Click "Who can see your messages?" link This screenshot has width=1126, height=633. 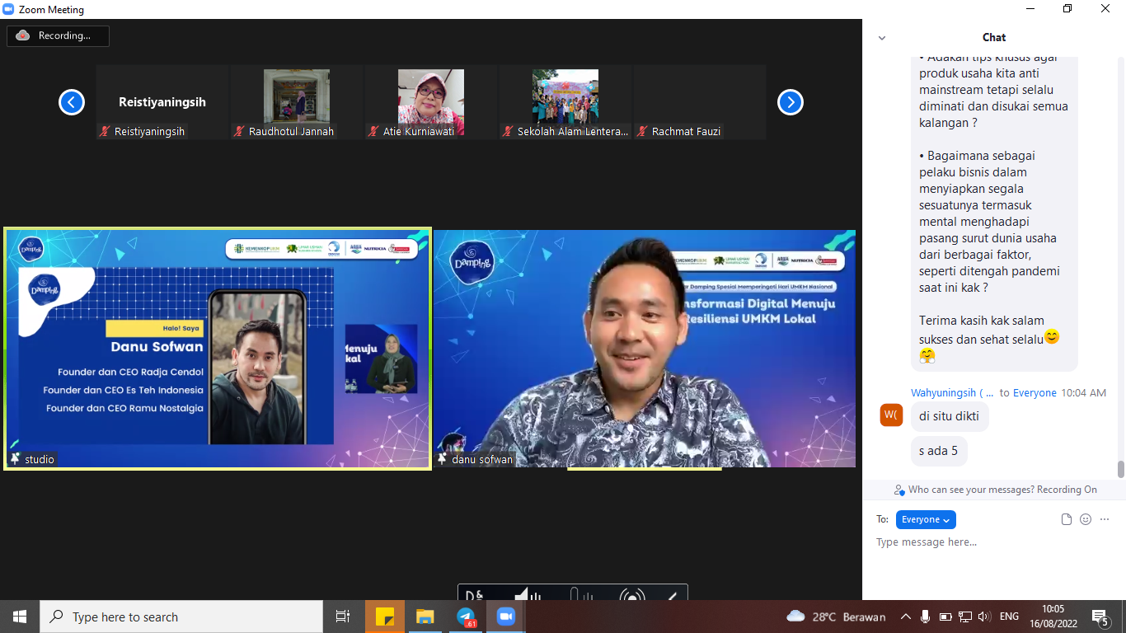[1002, 490]
